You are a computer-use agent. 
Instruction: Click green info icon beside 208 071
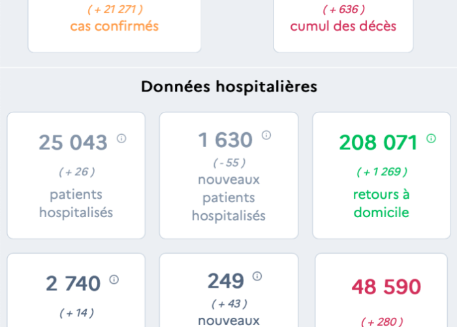click(x=431, y=139)
